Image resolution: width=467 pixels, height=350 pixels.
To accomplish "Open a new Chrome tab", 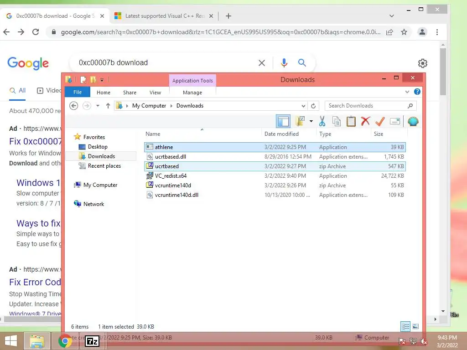I will tap(228, 16).
